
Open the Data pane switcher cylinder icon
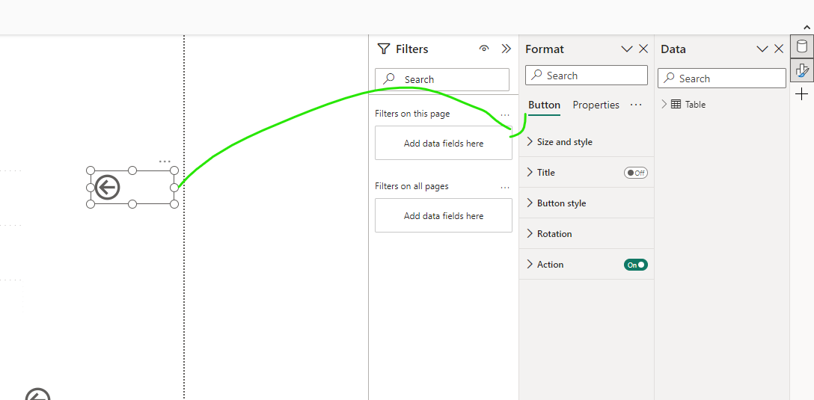802,46
